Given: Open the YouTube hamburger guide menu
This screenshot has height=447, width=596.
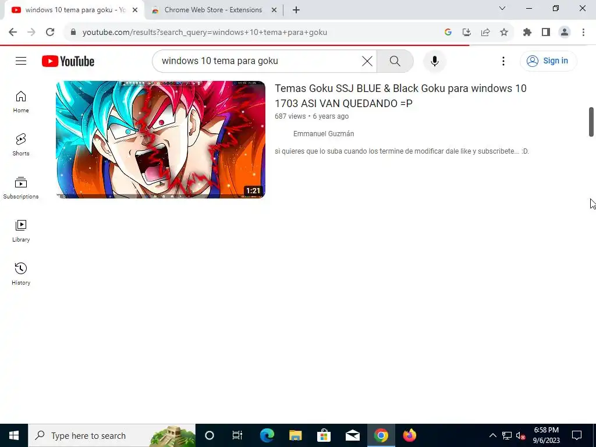Looking at the screenshot, I should coord(21,61).
